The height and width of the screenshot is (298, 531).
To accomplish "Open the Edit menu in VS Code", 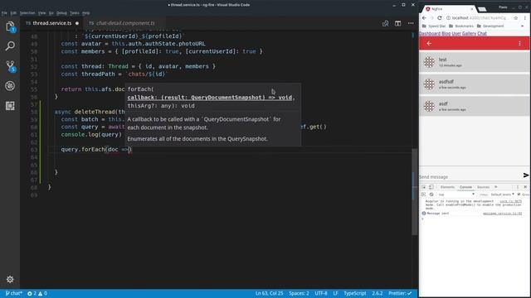I will click(x=13, y=13).
